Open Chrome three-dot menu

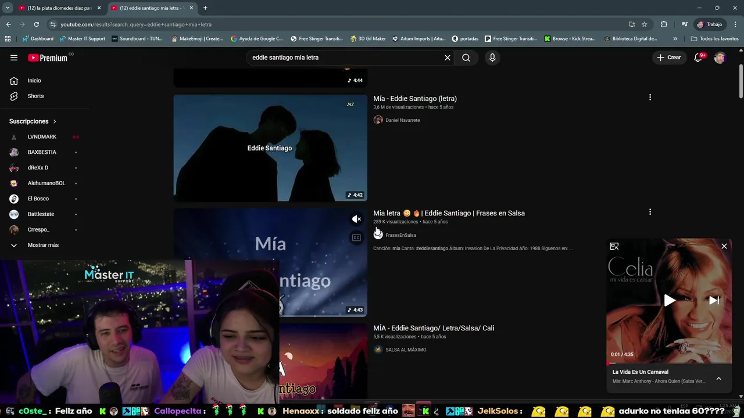(736, 24)
